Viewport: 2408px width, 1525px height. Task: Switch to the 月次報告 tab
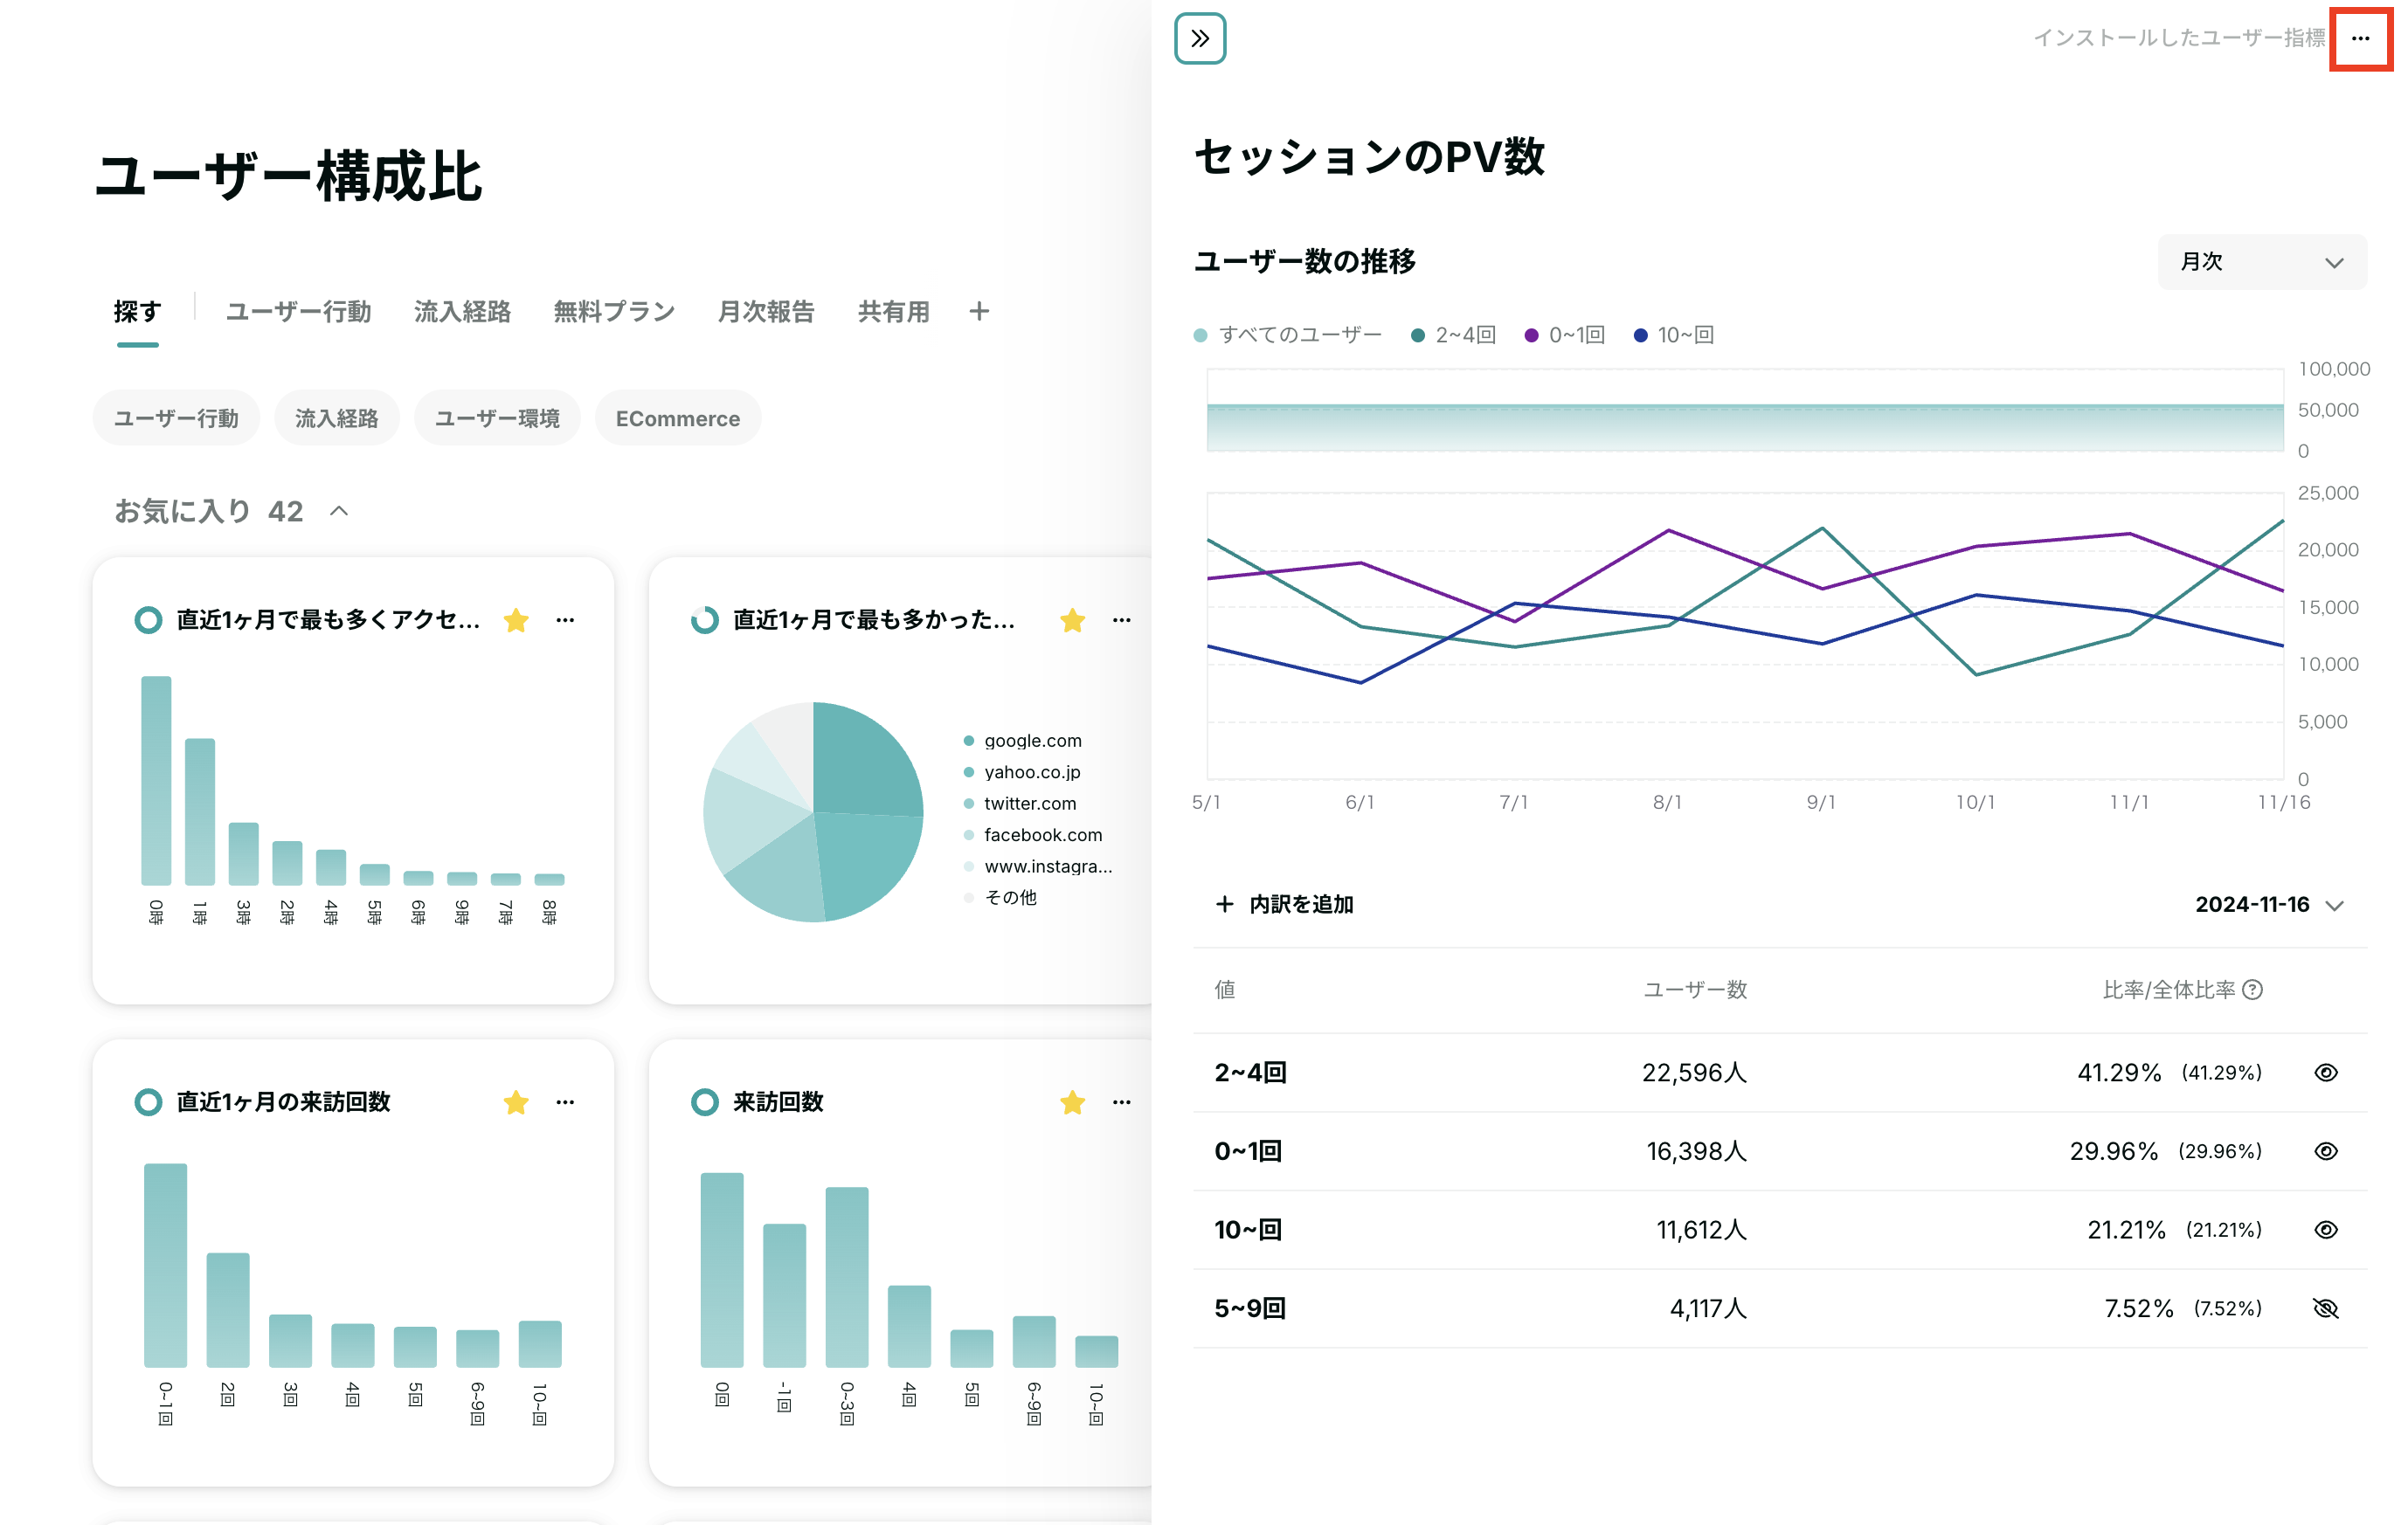tap(766, 312)
